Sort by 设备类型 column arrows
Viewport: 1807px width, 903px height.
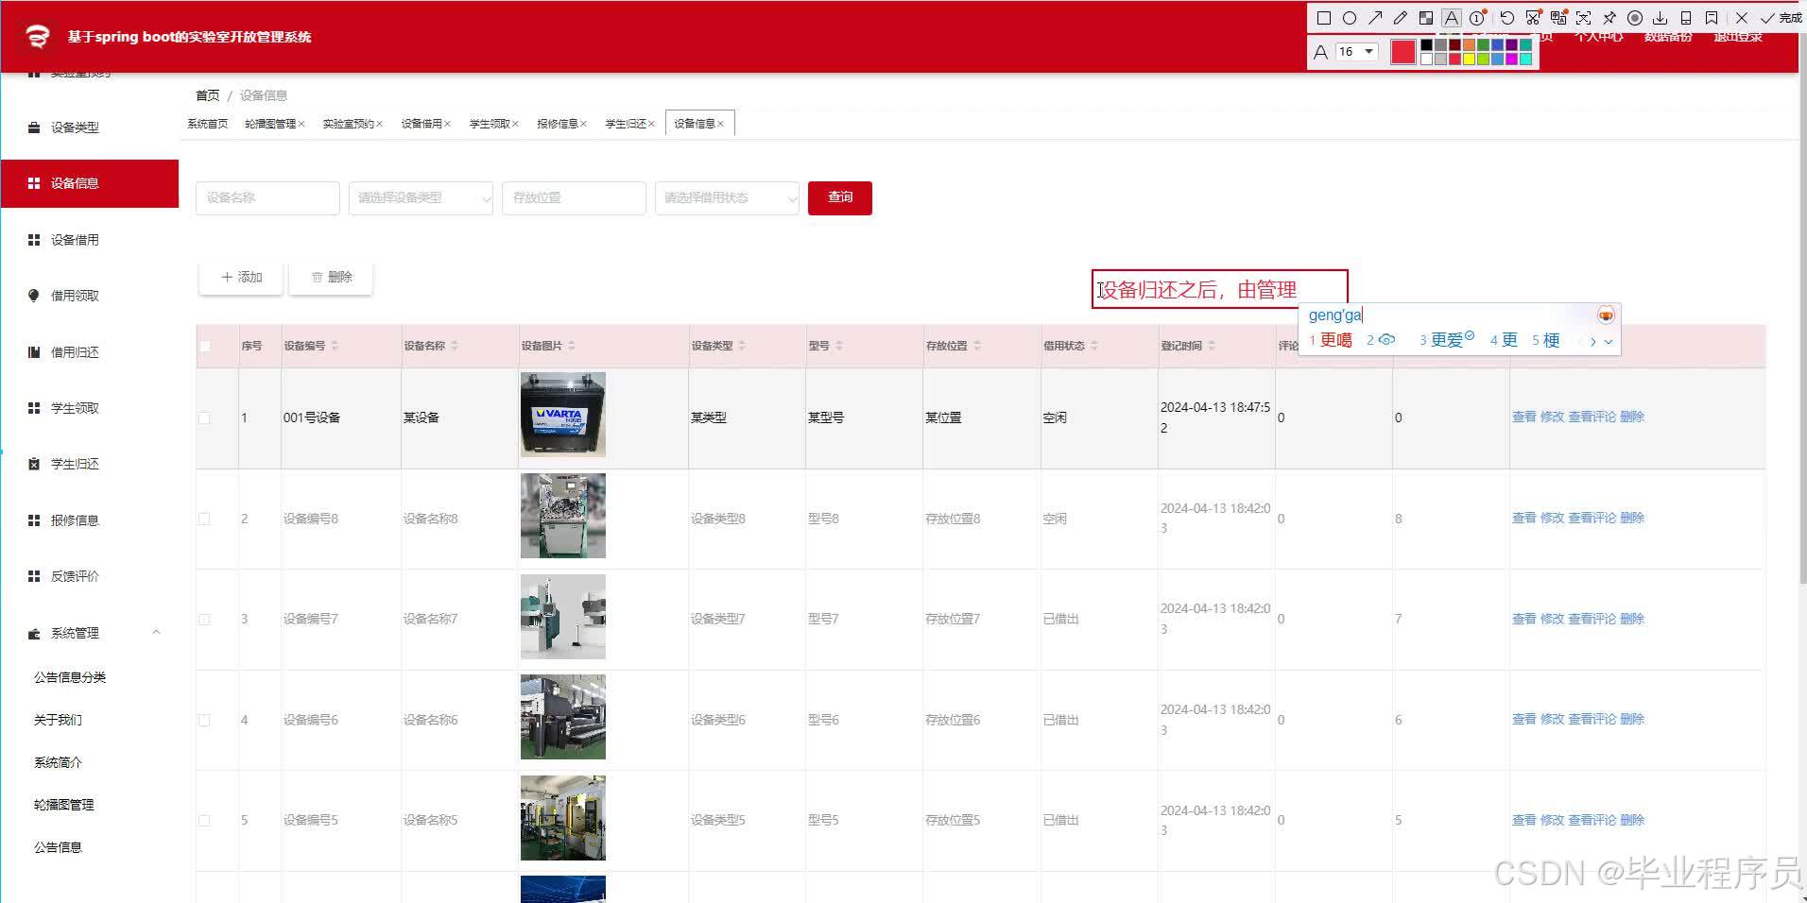click(x=742, y=346)
